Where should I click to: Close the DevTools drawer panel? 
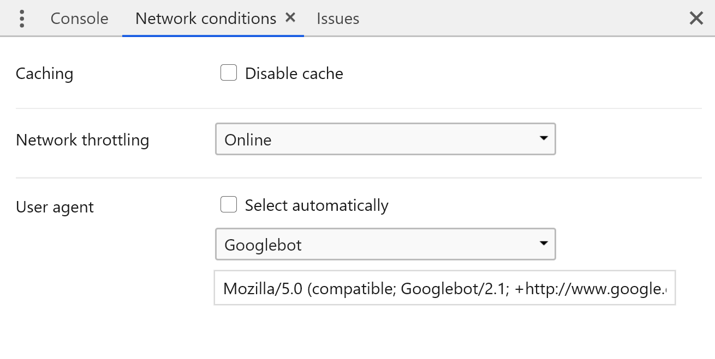click(x=696, y=19)
